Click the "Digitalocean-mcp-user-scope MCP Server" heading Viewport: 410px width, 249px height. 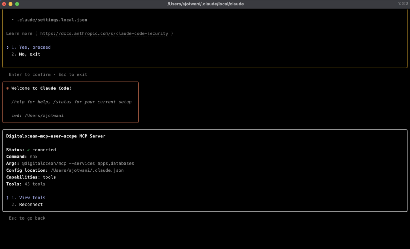point(56,136)
